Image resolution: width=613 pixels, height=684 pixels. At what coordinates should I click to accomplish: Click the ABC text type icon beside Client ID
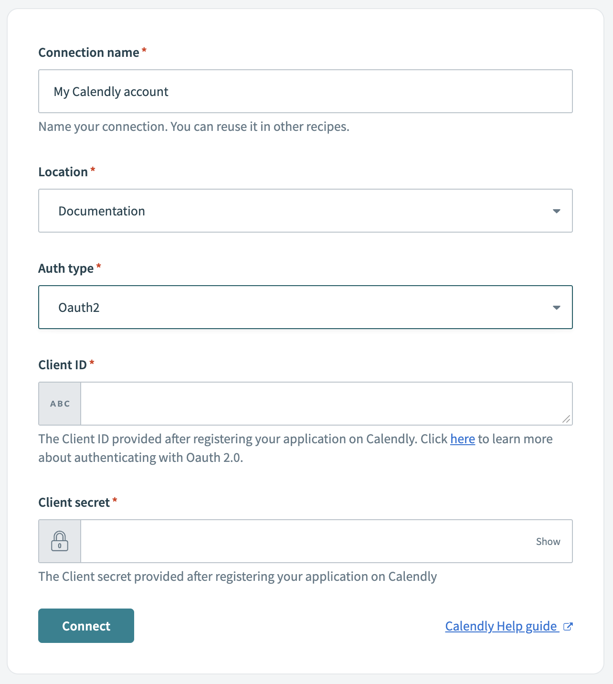coord(59,403)
